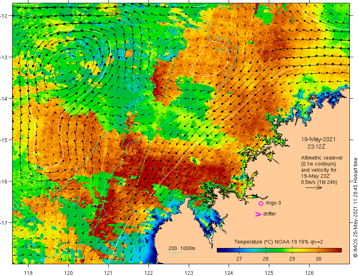The width and height of the screenshot is (358, 276).
Task: Click the 'and velocity for' caption line
Action: coord(319,170)
